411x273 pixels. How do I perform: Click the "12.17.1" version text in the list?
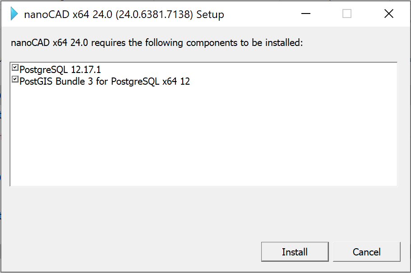[86, 70]
